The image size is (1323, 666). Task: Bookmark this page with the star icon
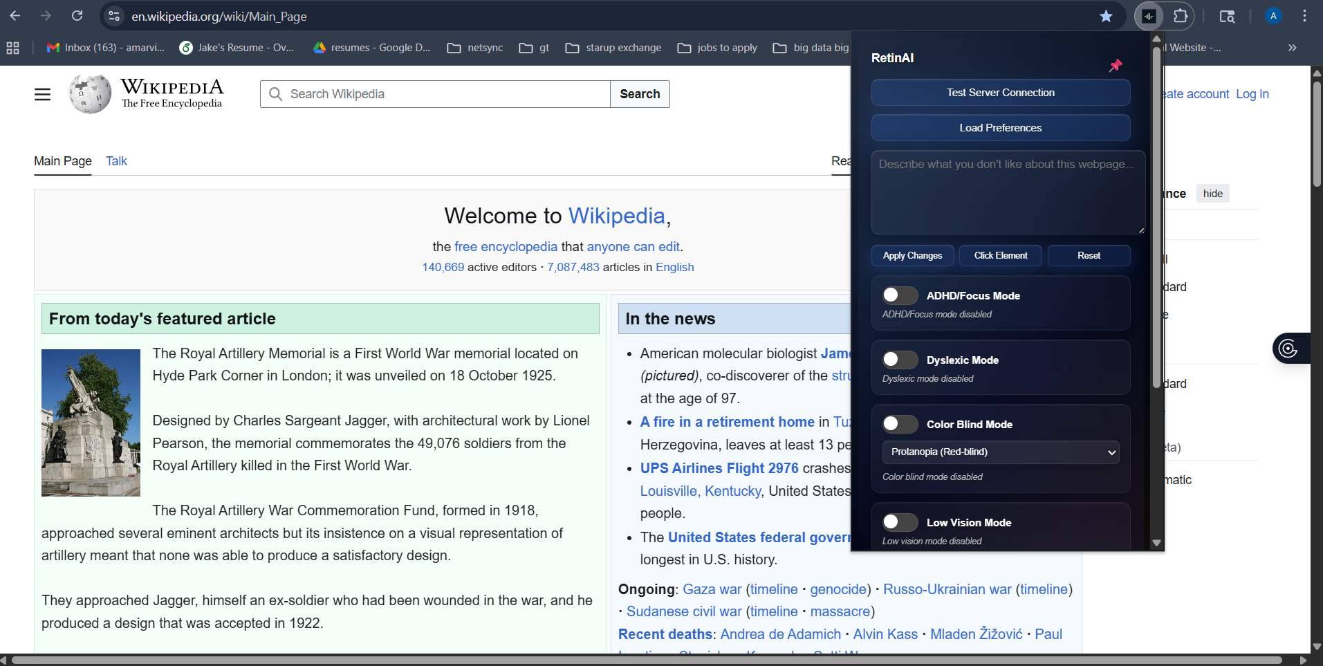tap(1107, 16)
